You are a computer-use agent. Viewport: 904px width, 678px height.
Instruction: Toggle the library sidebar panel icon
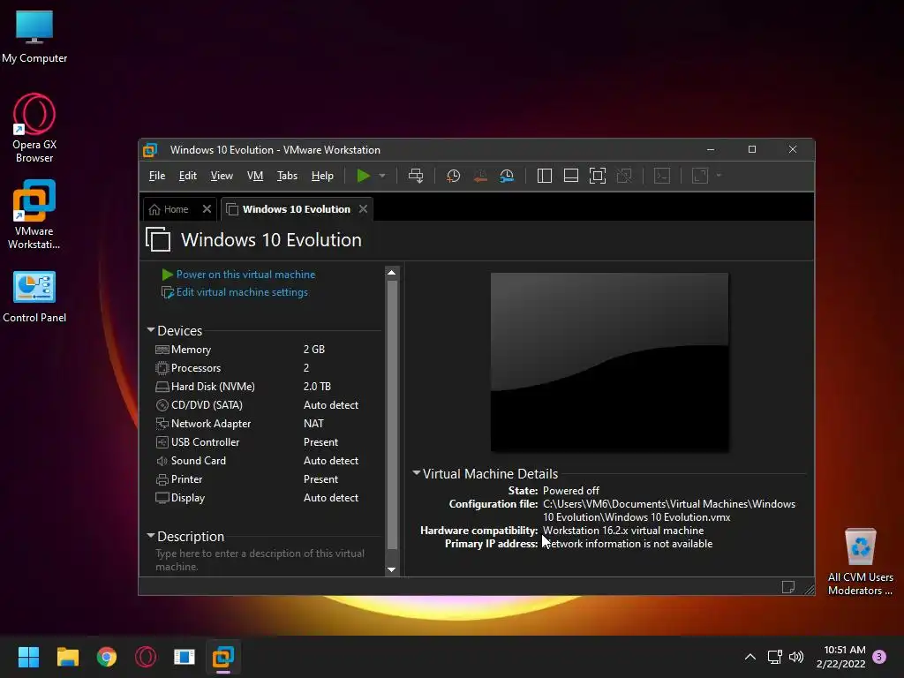544,176
